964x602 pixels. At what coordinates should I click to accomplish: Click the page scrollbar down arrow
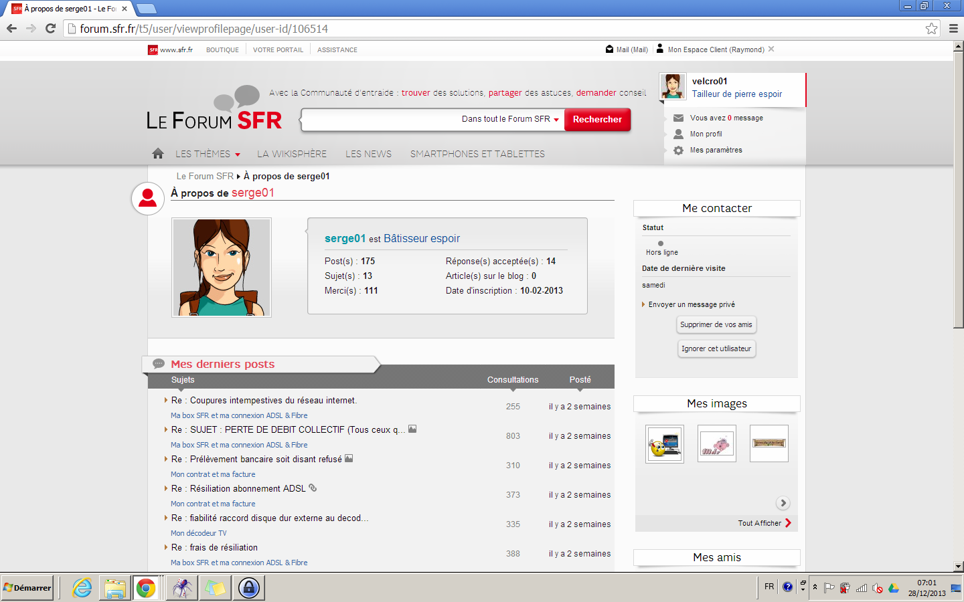958,566
